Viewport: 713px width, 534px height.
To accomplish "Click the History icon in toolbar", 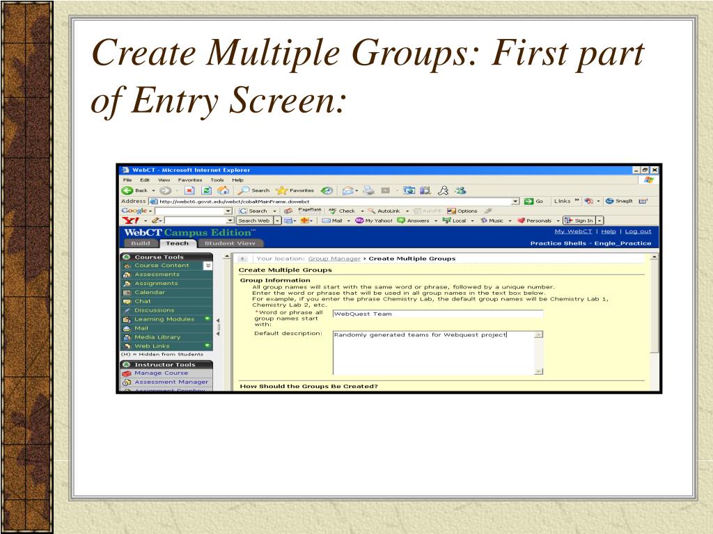I will pos(327,191).
